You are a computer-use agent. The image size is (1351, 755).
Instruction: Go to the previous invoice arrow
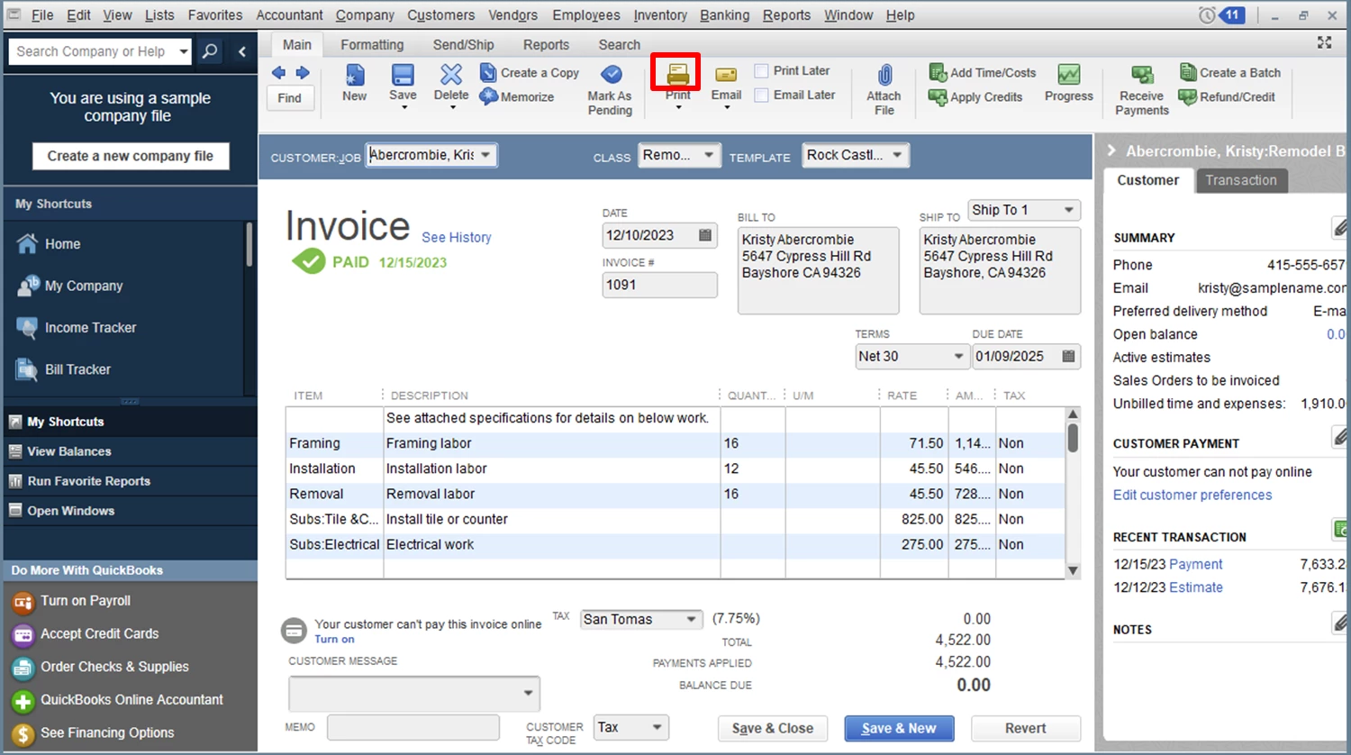278,73
